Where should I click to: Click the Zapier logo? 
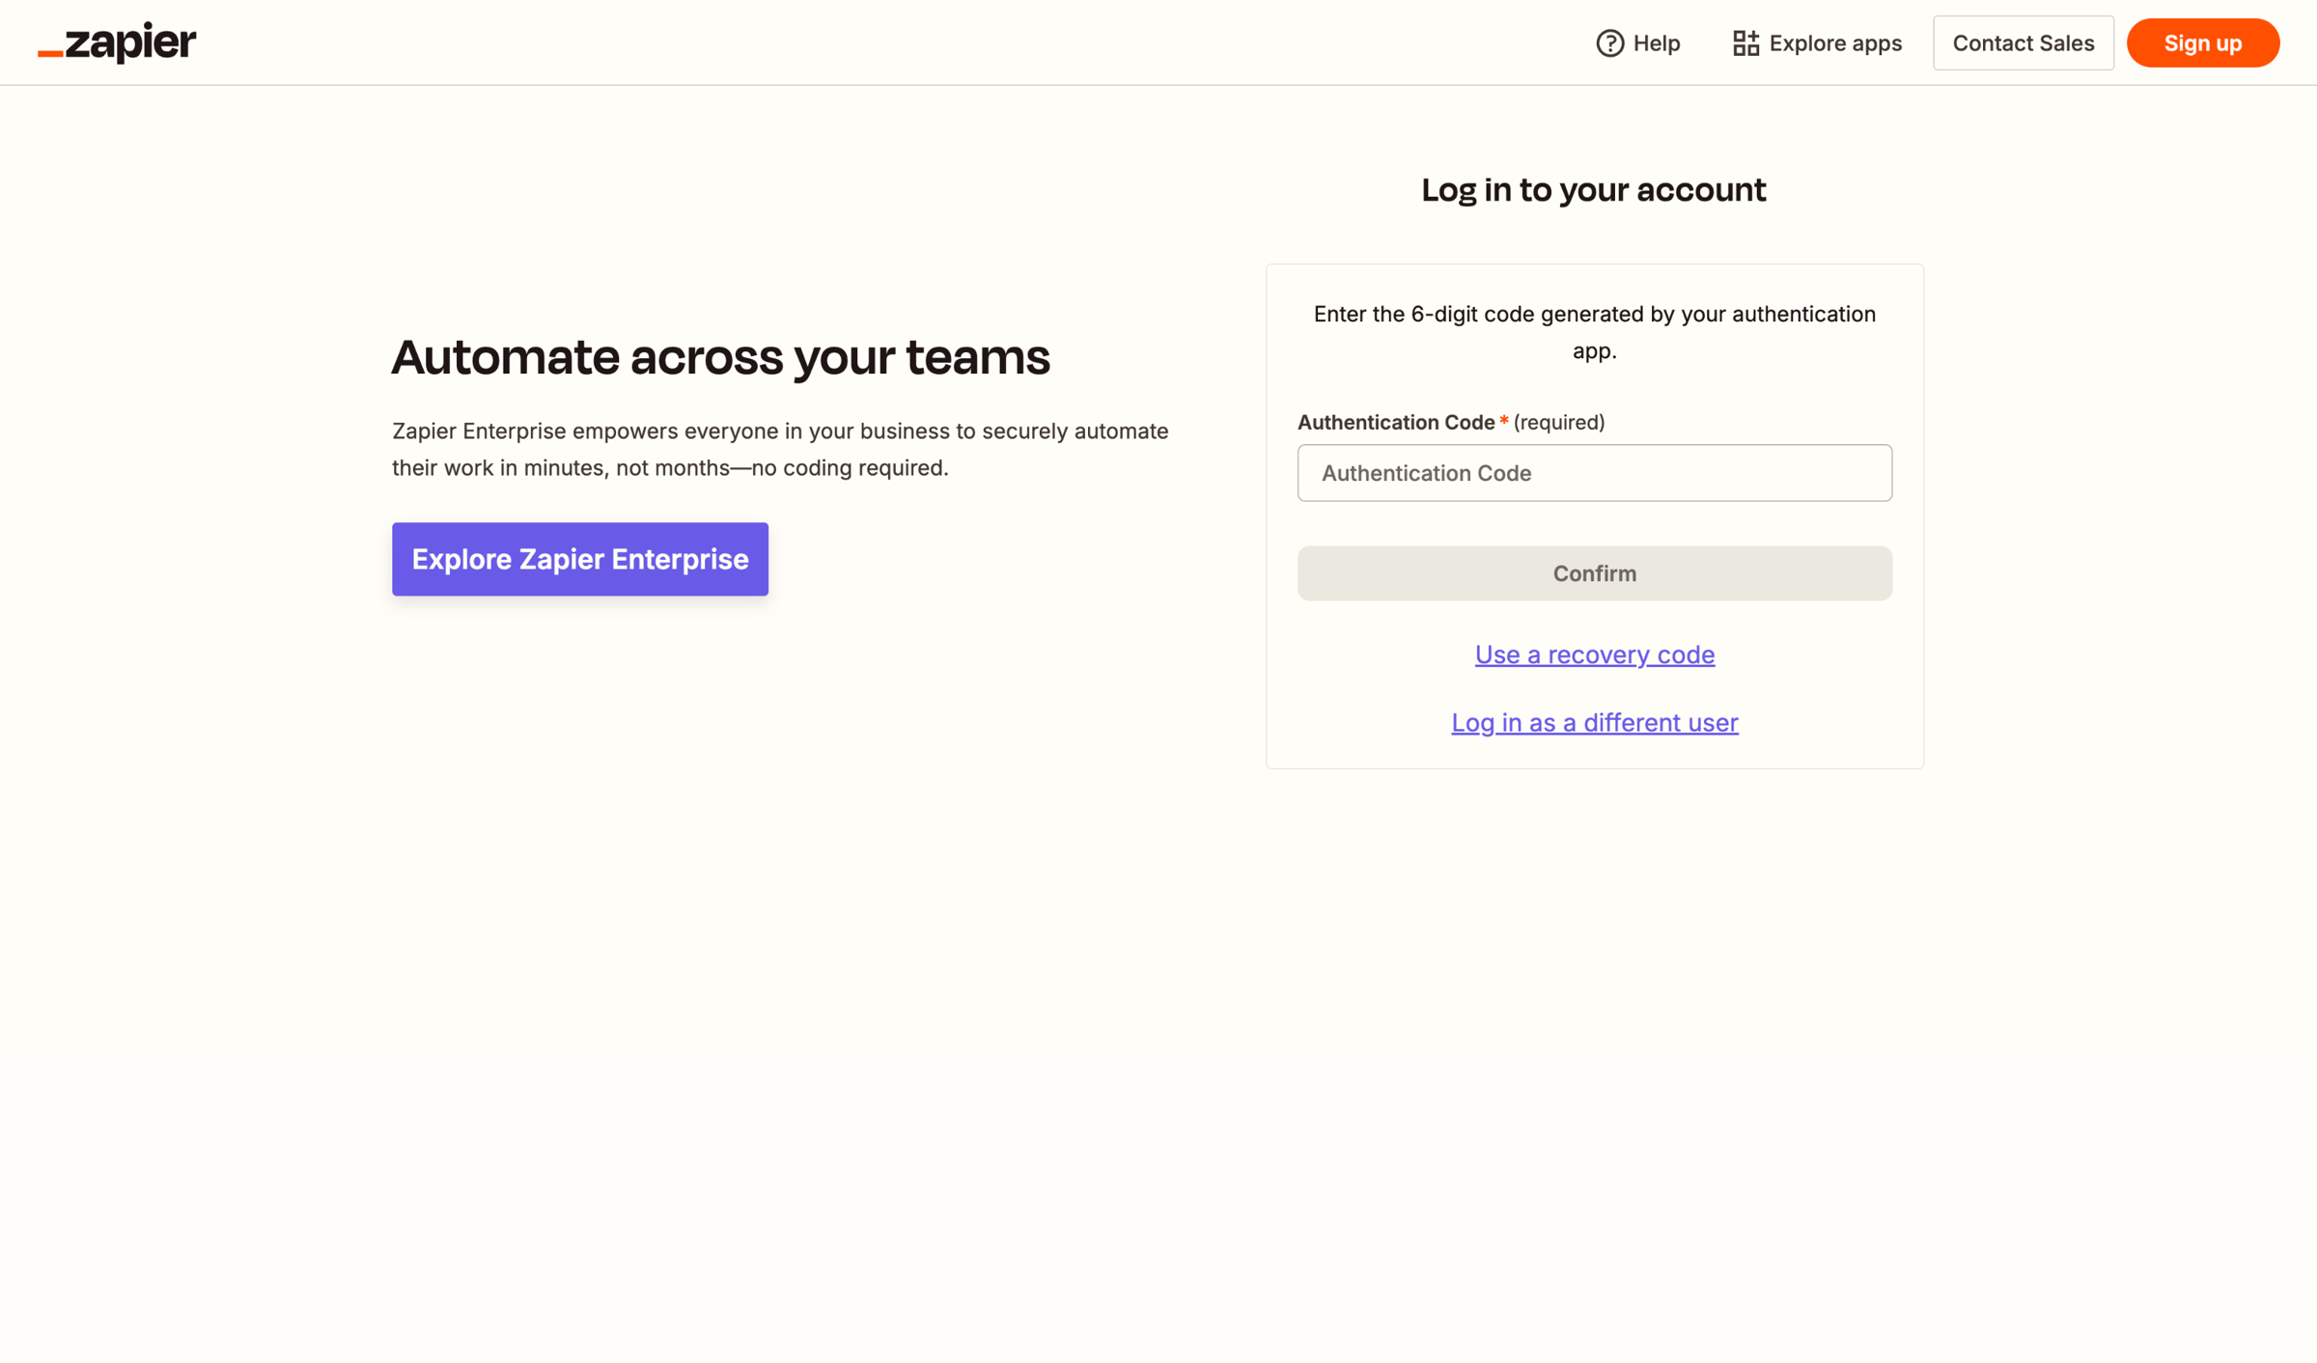(x=117, y=42)
